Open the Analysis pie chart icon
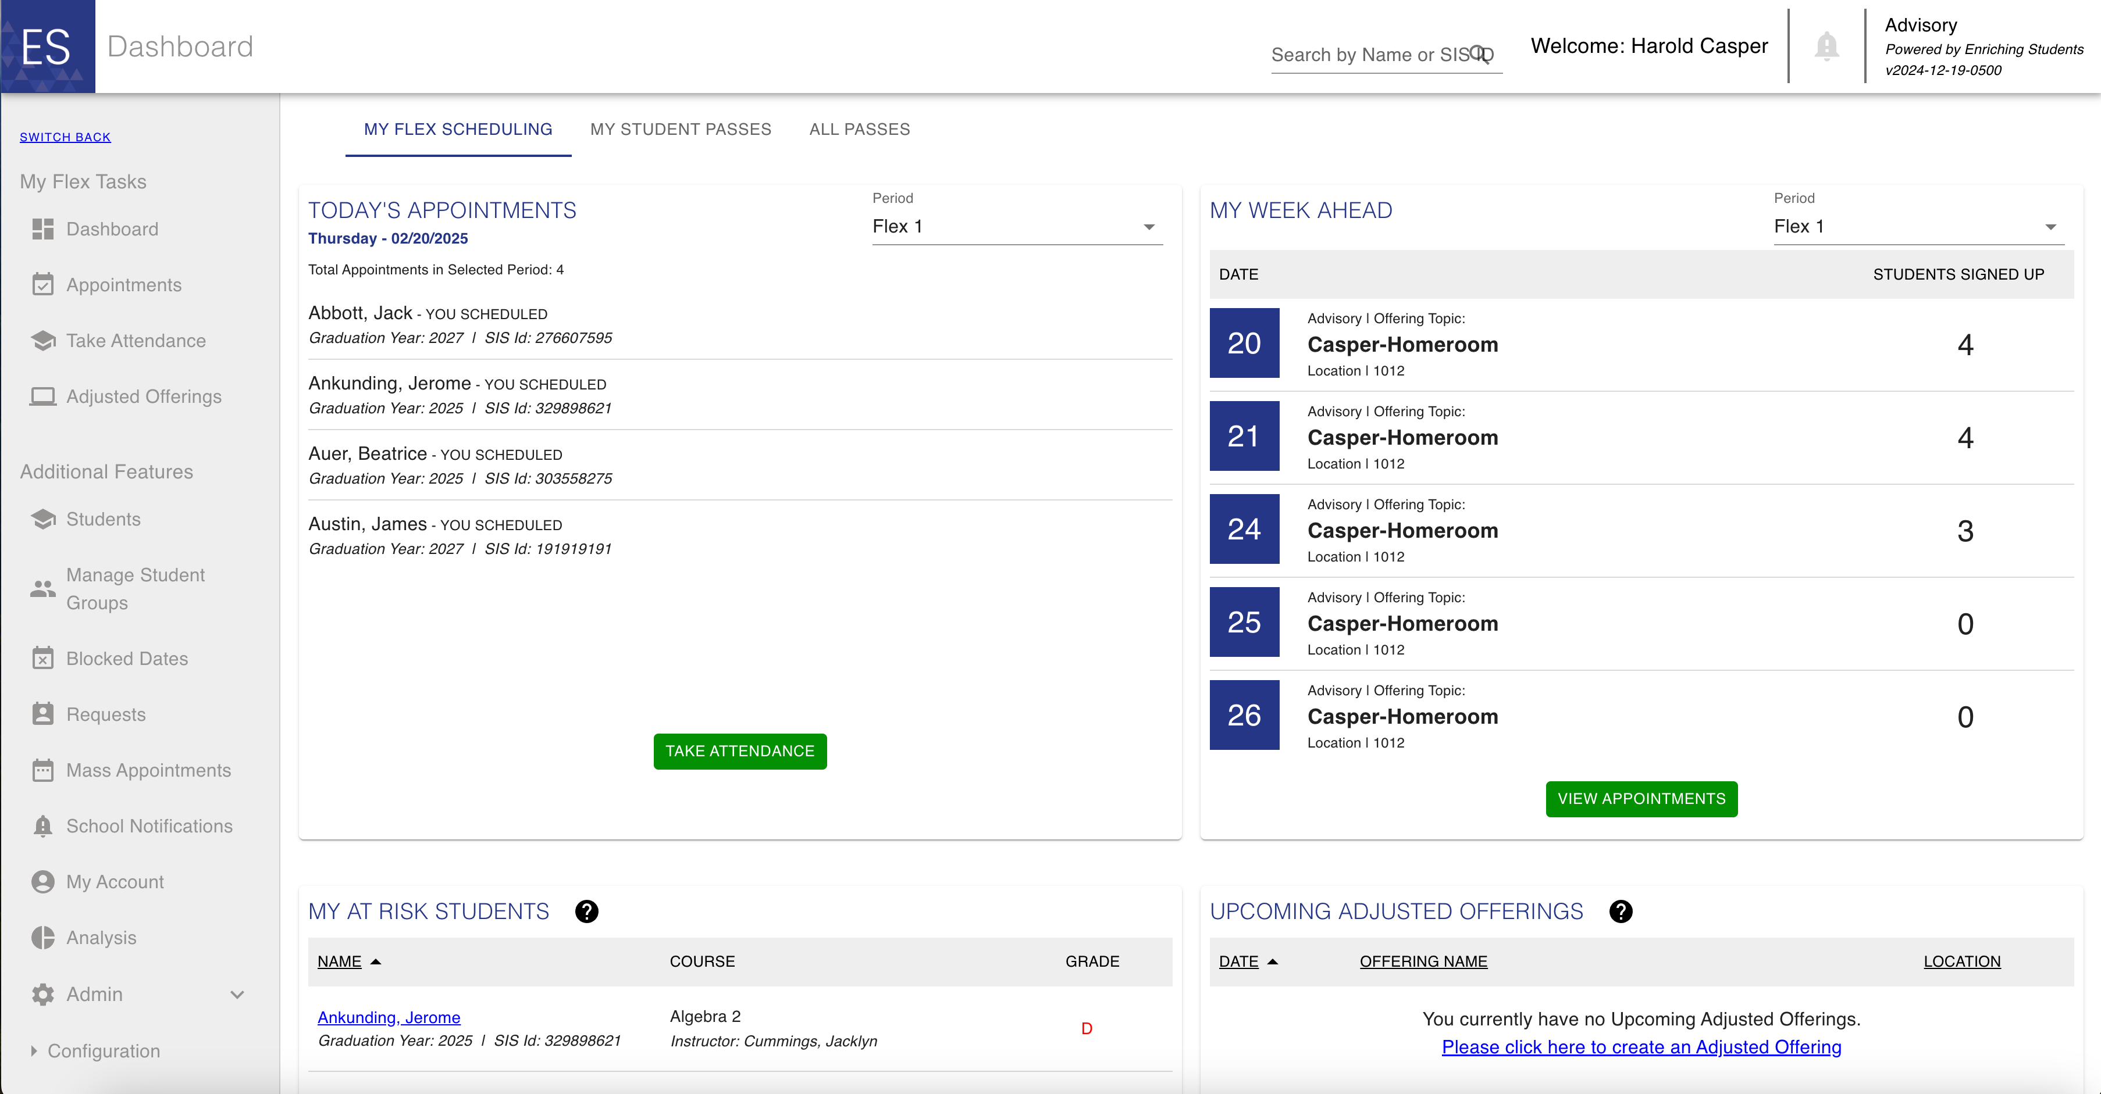Image resolution: width=2101 pixels, height=1094 pixels. pyautogui.click(x=42, y=938)
